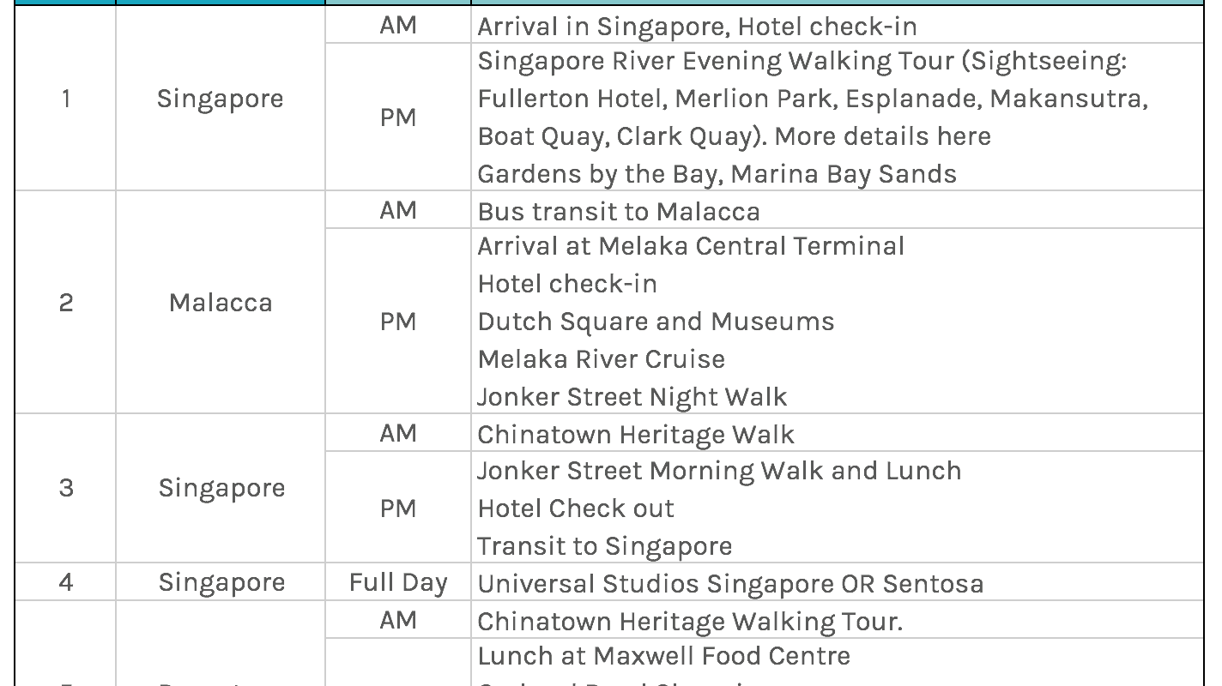Click the "Malacca" city cell

point(221,303)
